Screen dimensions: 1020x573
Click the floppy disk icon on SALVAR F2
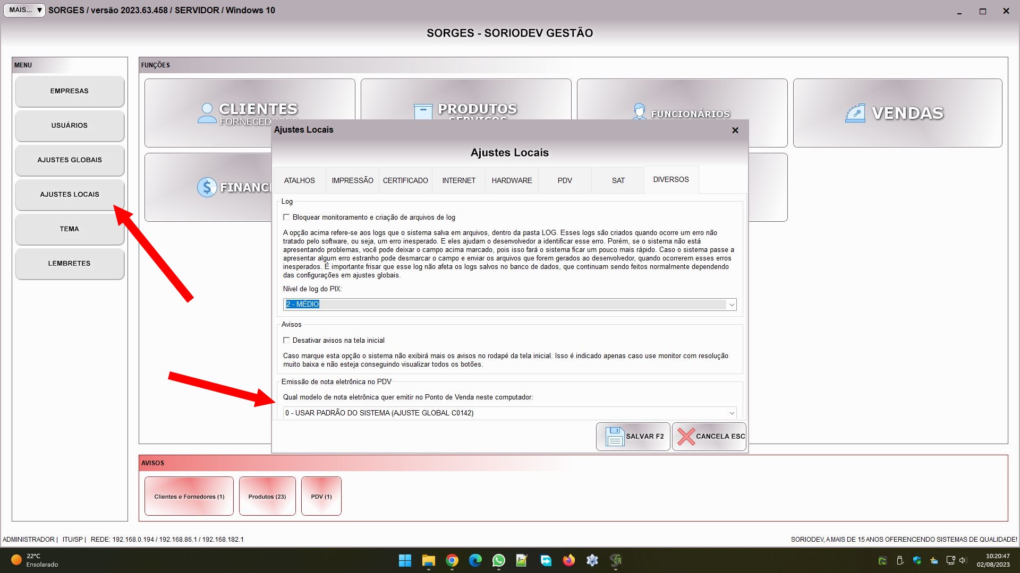click(614, 437)
